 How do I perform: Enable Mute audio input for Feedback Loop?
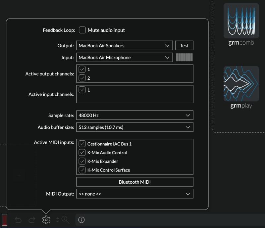[82, 30]
